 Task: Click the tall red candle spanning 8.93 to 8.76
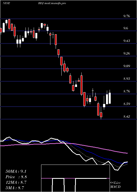click(81, 85)
